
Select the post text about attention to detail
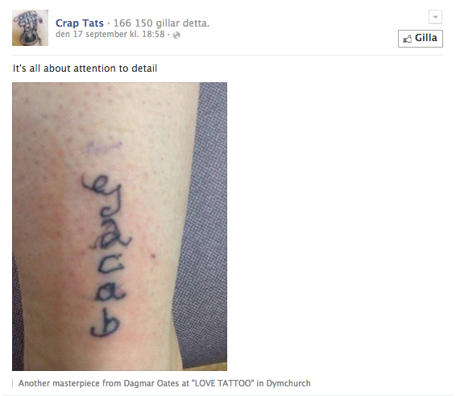(85, 69)
